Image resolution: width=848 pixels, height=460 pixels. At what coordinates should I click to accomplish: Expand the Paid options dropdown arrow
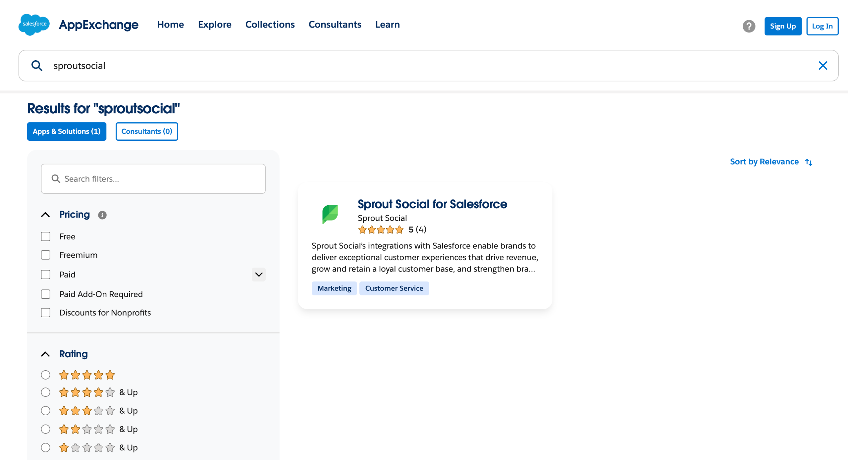click(x=258, y=275)
